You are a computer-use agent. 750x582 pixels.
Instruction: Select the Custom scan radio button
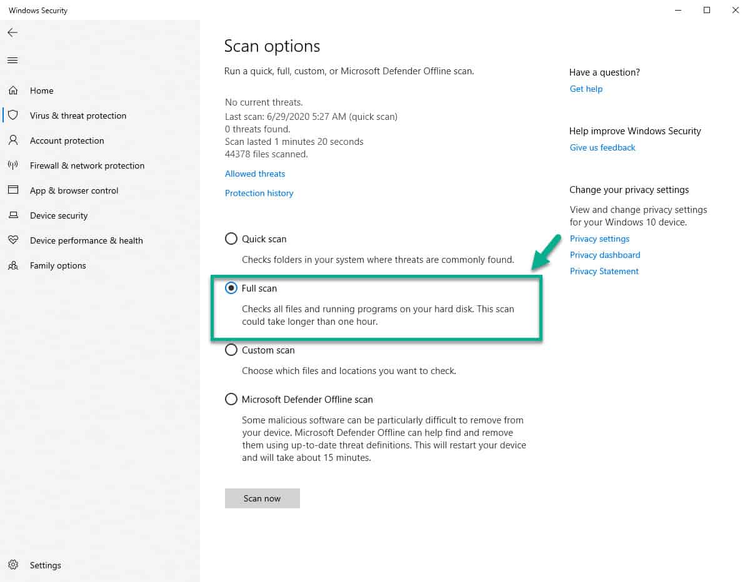(231, 350)
